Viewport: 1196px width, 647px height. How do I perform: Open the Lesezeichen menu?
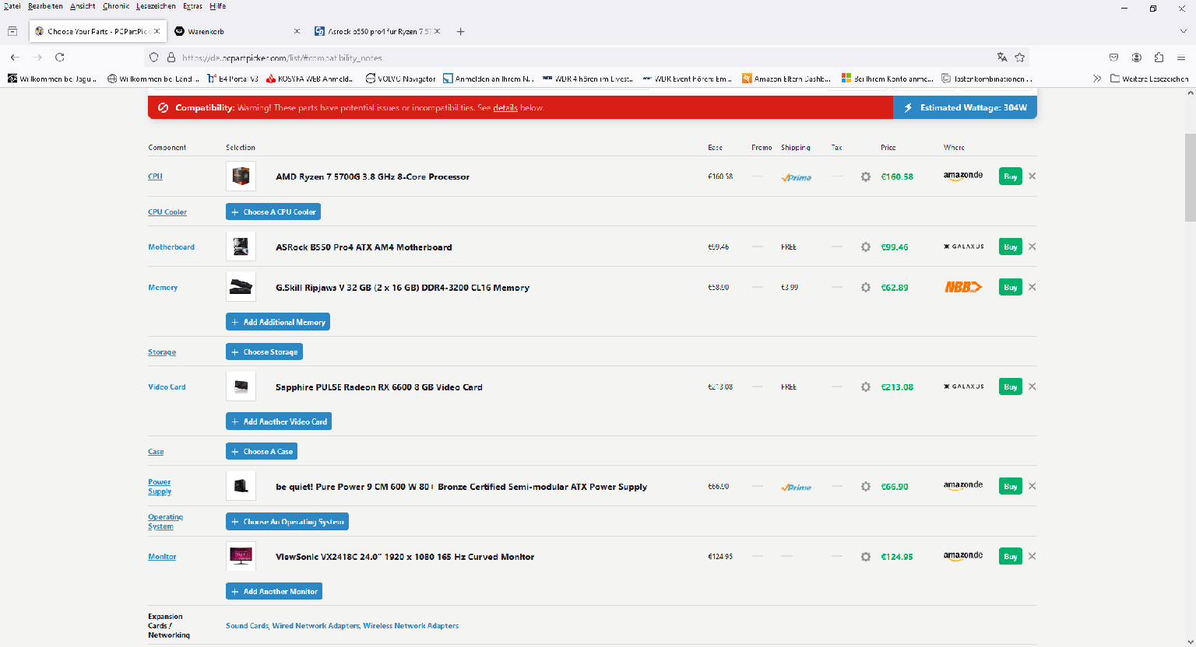[156, 6]
